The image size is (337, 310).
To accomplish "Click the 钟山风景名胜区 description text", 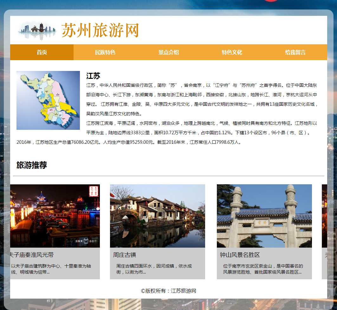I will tap(263, 269).
